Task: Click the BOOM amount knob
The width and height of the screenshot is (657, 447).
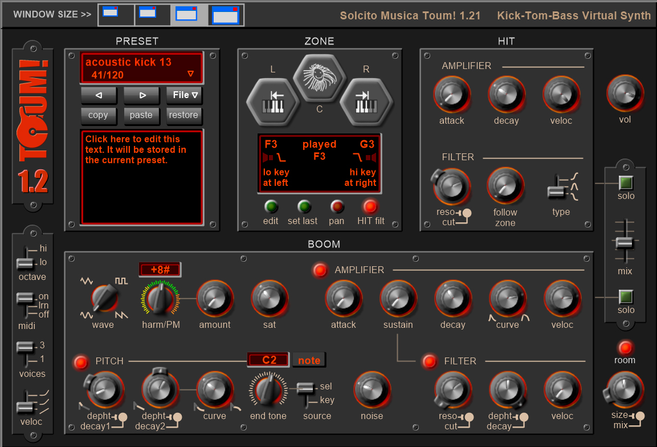Action: (214, 299)
